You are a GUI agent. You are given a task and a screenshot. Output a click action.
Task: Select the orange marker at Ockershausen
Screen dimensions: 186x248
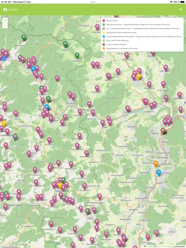pos(156,164)
